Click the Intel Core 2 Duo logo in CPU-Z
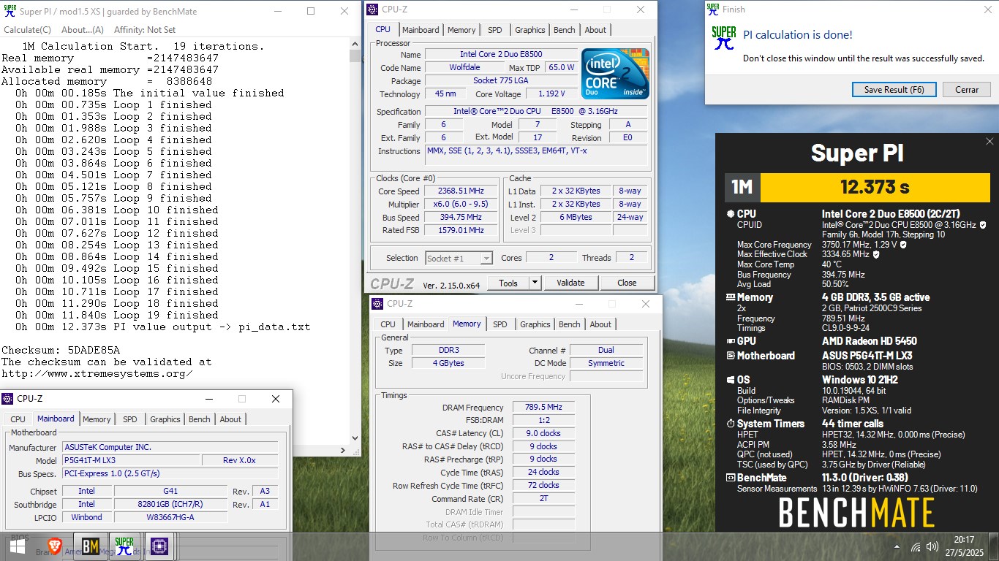 (x=615, y=74)
